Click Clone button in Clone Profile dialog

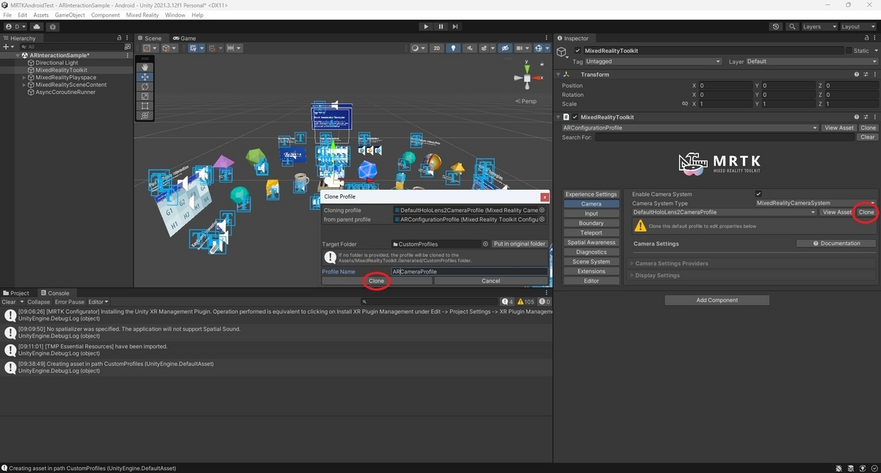376,281
